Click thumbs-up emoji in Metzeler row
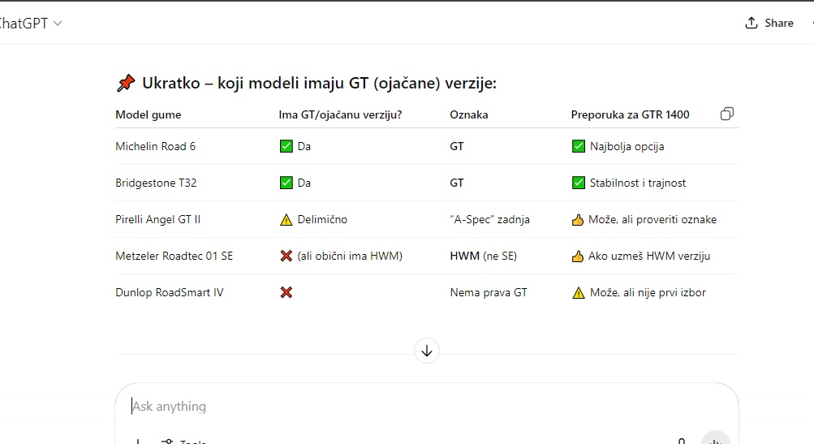The image size is (814, 444). pos(577,256)
